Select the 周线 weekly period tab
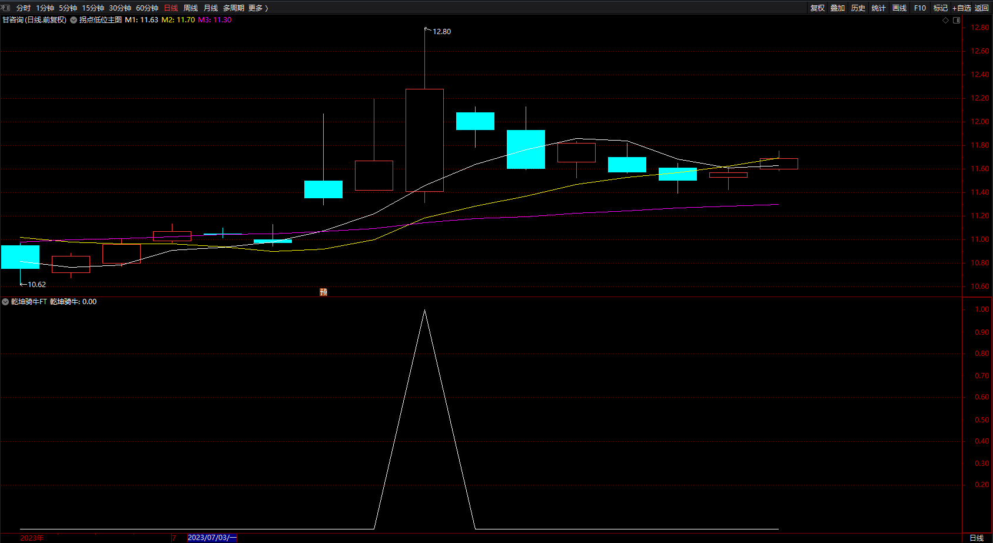This screenshot has height=543, width=993. (191, 8)
